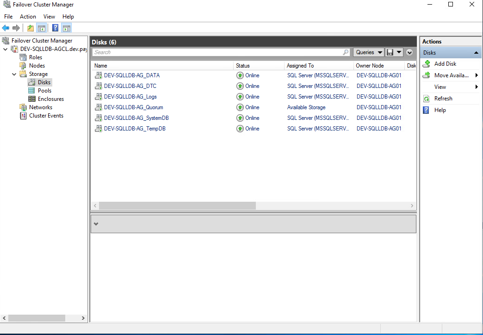Toggle the Show/Hide Console Tree toolbar icon
The width and height of the screenshot is (483, 335).
41,28
